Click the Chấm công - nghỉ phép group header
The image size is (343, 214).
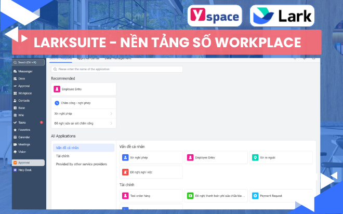click(84, 103)
